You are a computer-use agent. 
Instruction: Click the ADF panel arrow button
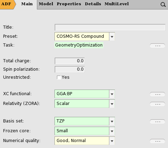click(x=8, y=5)
